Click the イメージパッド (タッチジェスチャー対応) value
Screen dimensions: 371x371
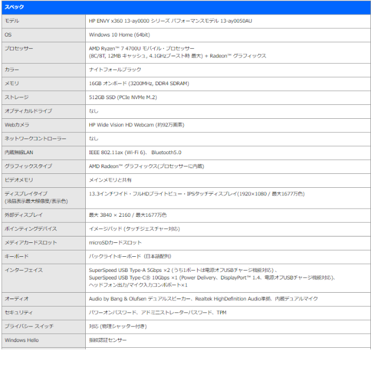134,229
